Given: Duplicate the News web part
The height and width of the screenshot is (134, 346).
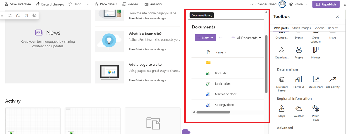Looking at the screenshot, I should click(18, 16).
